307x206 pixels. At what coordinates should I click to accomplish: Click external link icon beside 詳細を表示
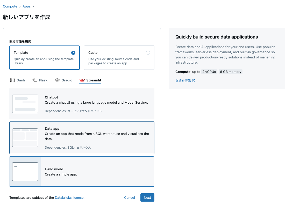click(194, 81)
